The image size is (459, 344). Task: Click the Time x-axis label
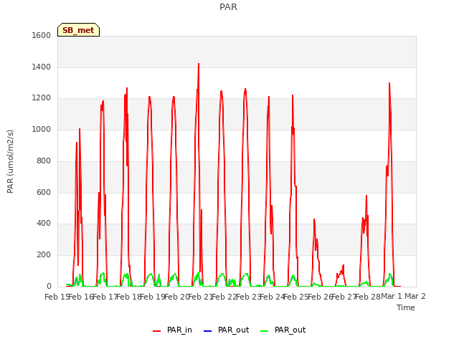(406, 307)
